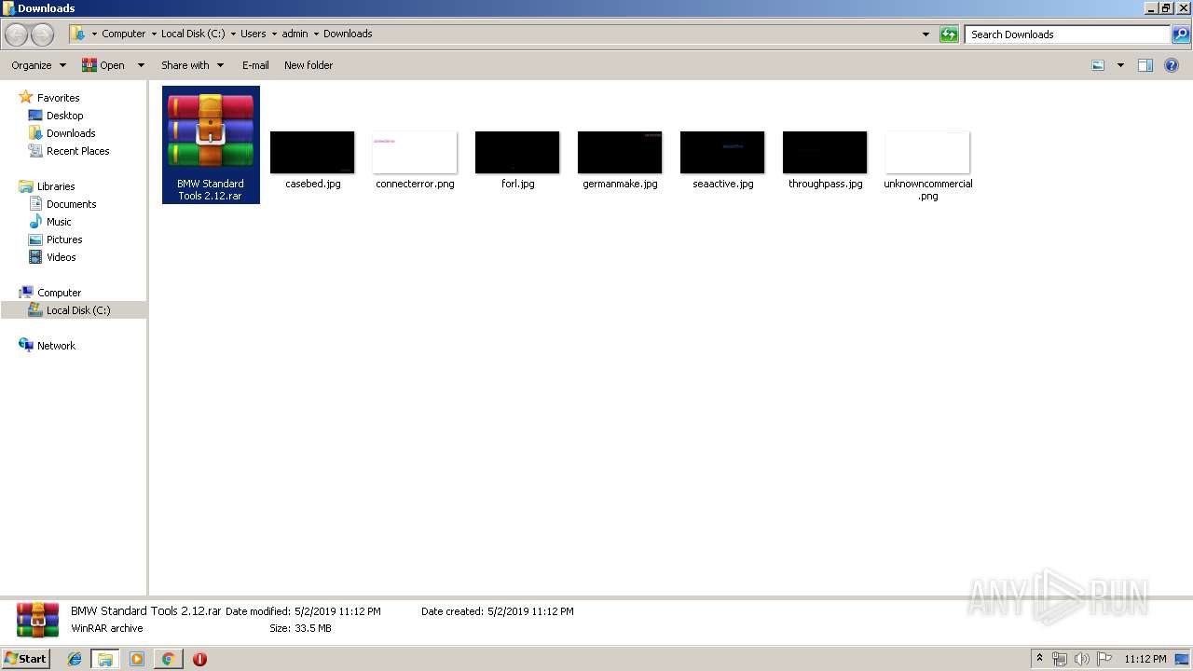The height and width of the screenshot is (671, 1193).
Task: Expand the dropdown arrow after Users breadcrumb
Action: coord(274,34)
